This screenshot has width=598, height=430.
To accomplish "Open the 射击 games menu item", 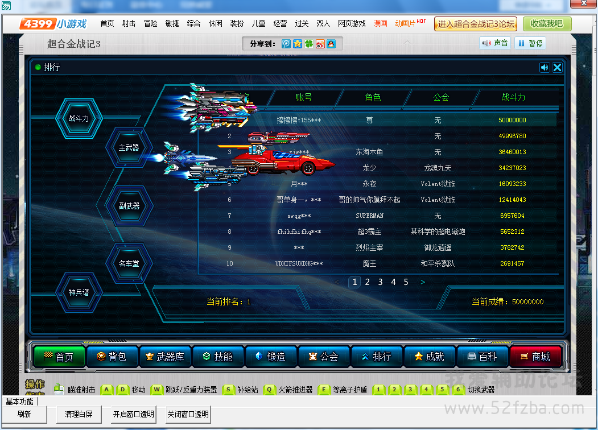I will (129, 23).
